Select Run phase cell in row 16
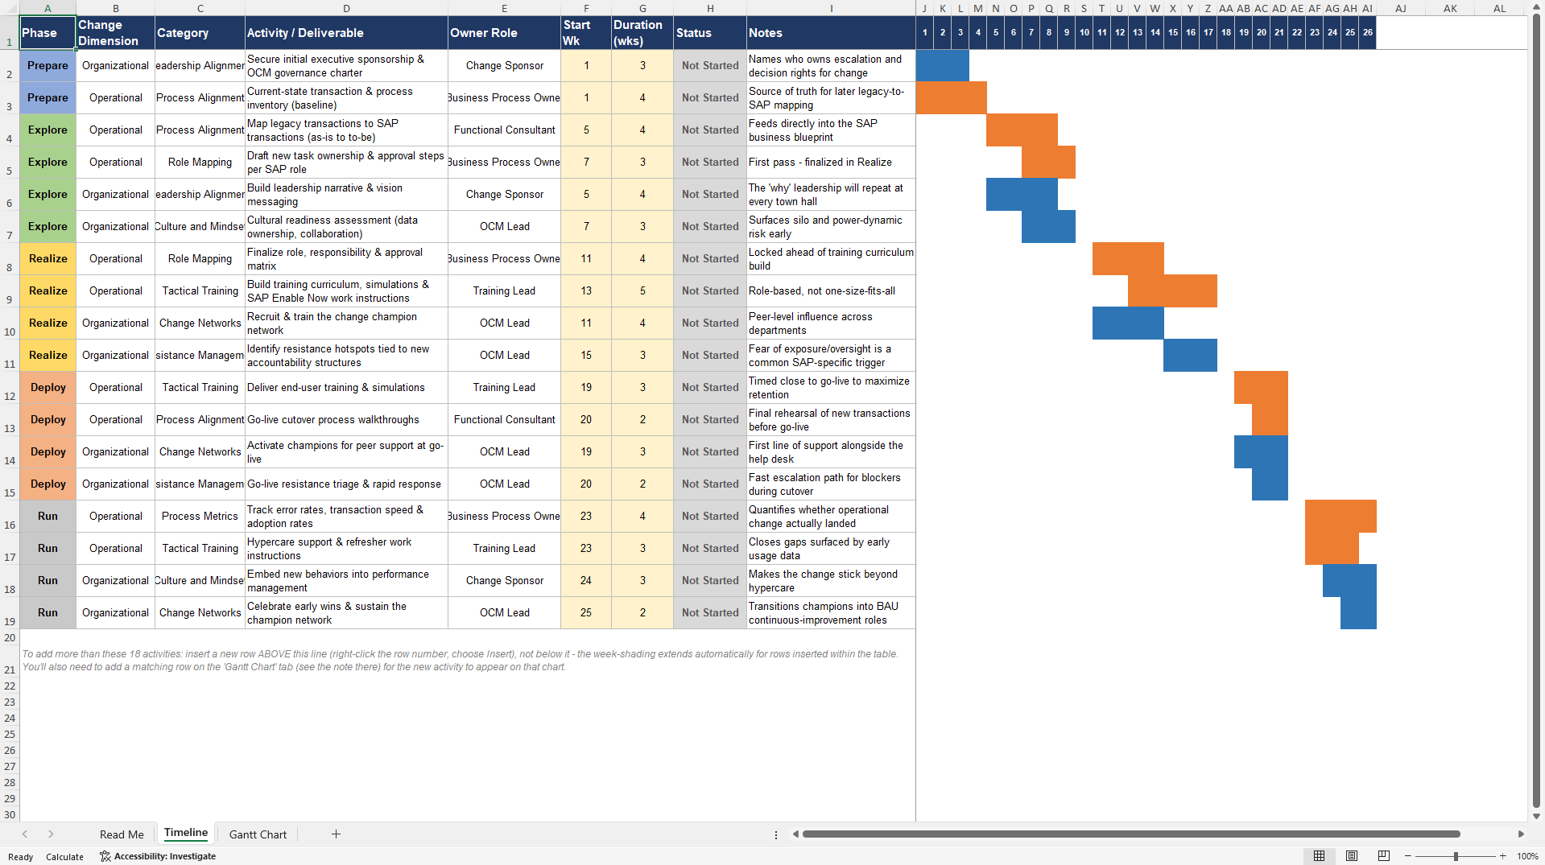This screenshot has width=1545, height=865. pos(48,517)
